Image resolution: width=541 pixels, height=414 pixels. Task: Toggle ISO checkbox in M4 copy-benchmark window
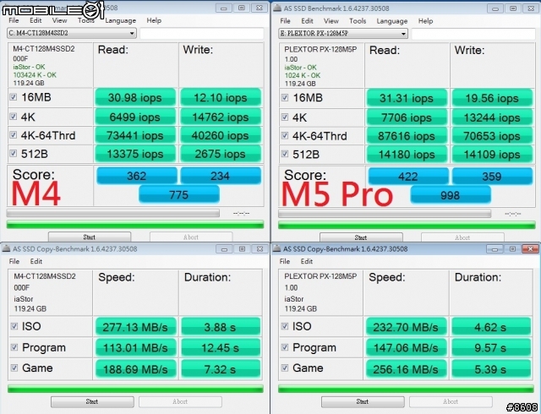point(14,326)
